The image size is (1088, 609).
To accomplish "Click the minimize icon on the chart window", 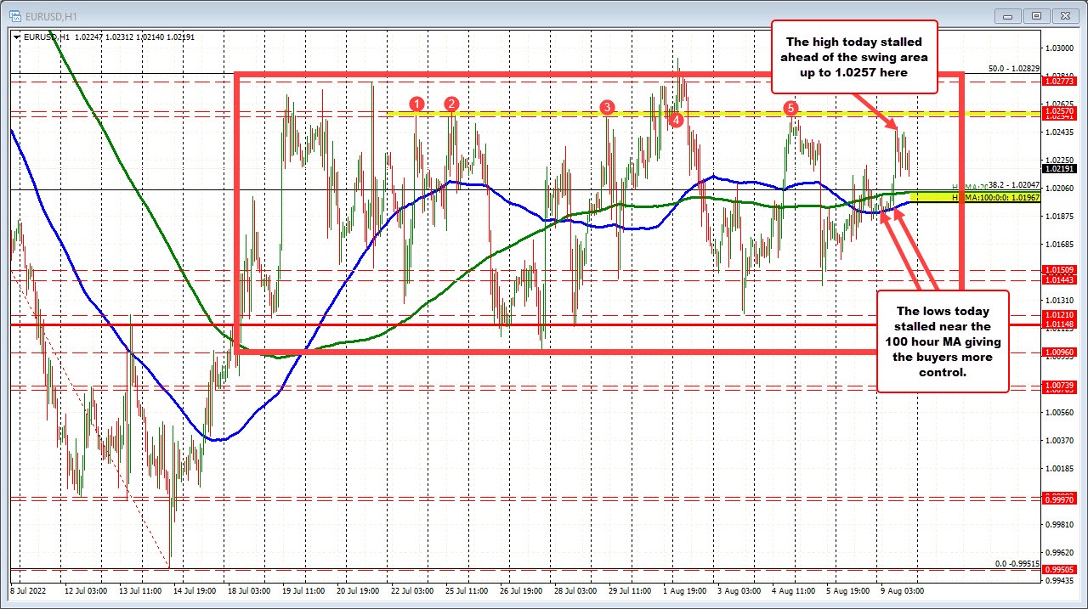I will pos(1006,15).
